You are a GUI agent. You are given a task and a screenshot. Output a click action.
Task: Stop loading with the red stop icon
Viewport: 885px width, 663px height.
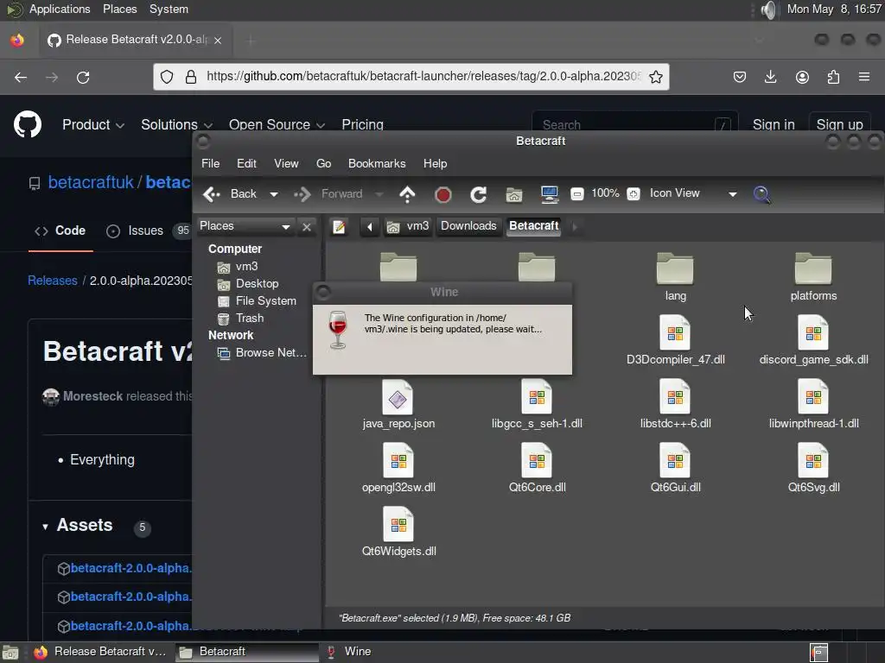(x=443, y=194)
